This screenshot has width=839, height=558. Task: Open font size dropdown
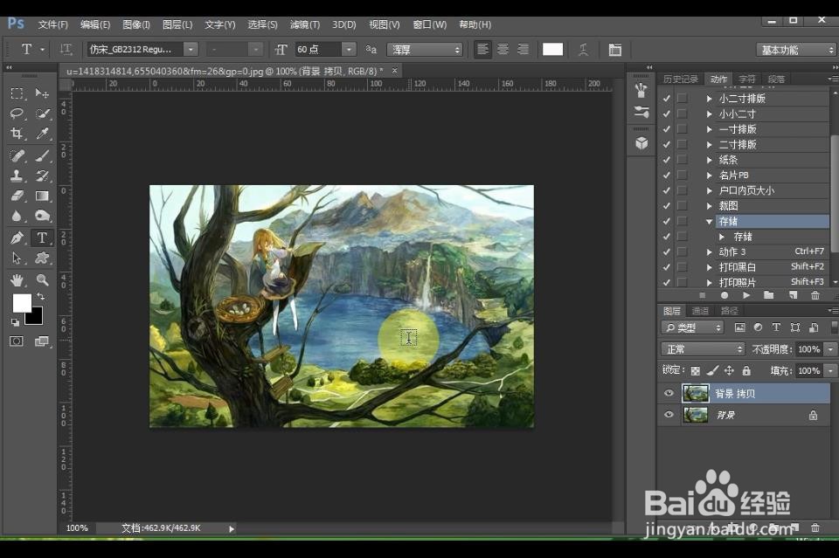point(349,49)
